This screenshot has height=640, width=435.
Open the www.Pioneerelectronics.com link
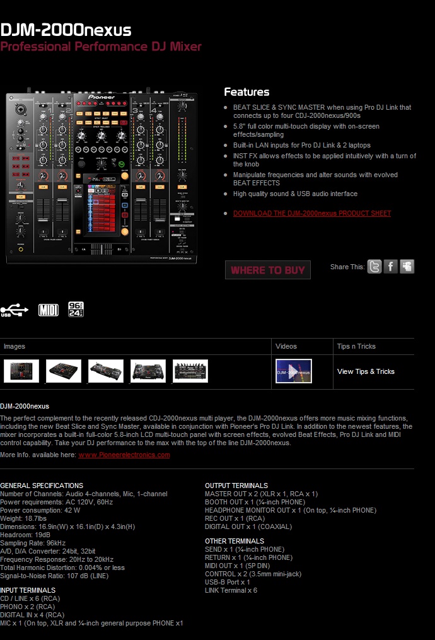124,455
